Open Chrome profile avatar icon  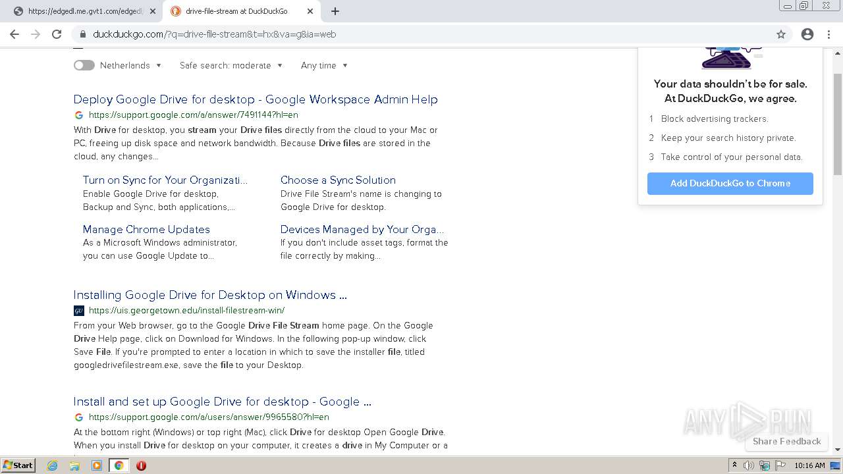point(807,34)
